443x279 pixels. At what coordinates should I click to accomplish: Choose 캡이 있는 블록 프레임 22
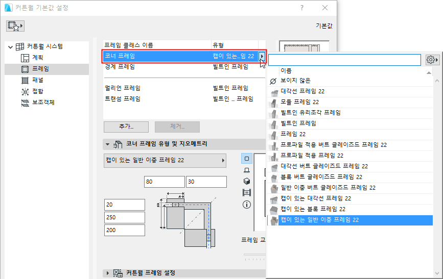coord(350,209)
